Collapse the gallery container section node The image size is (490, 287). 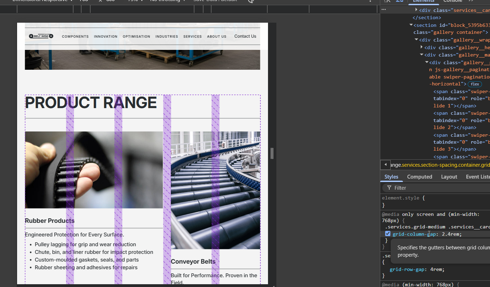tap(411, 25)
